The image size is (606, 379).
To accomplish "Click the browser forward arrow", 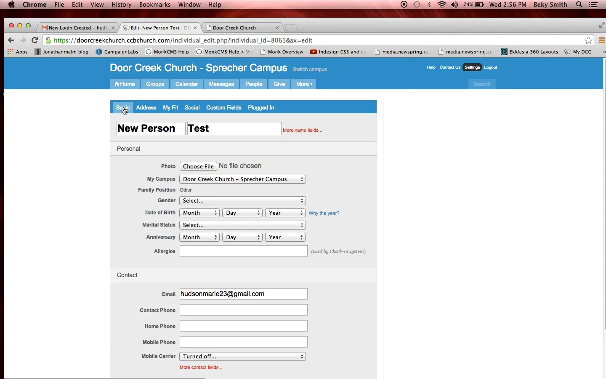I will click(x=23, y=40).
